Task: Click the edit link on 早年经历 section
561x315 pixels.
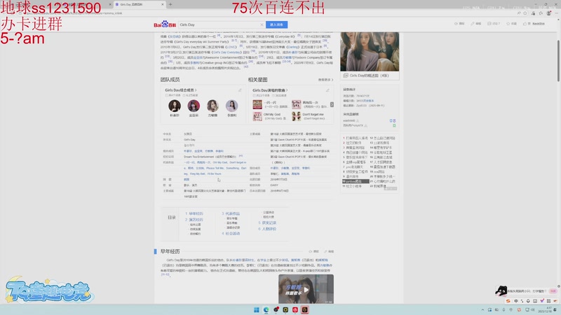Action: (x=329, y=251)
